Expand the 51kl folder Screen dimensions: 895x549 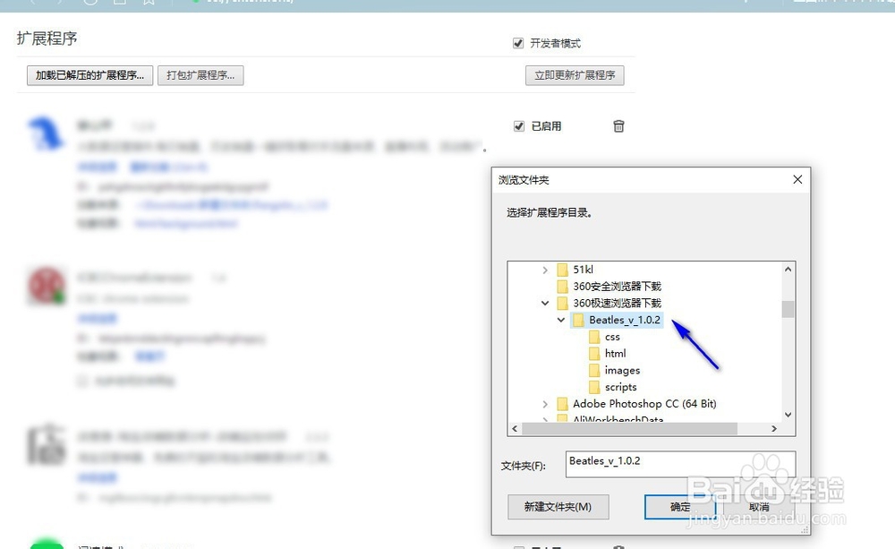(x=546, y=269)
